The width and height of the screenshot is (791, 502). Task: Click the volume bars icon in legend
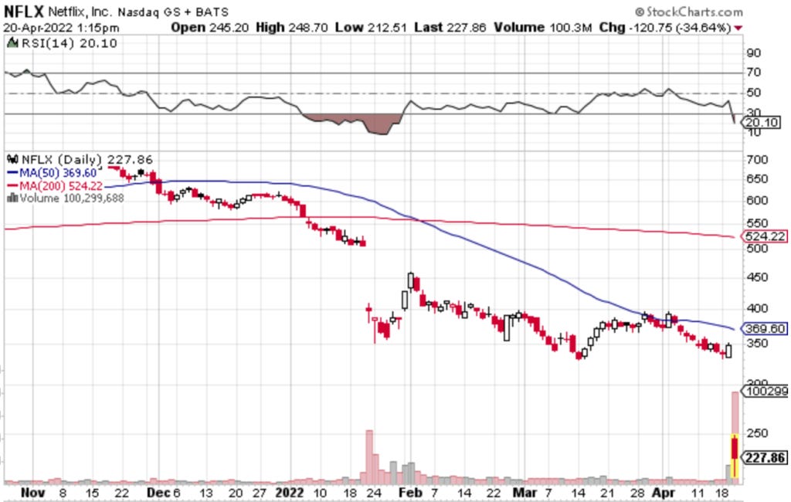pos(12,198)
